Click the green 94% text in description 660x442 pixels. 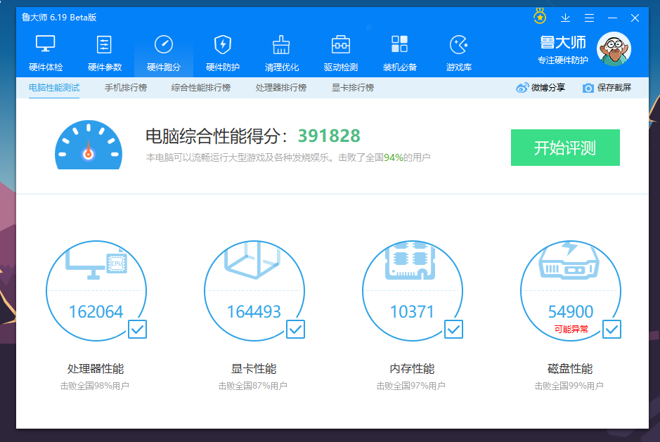(394, 157)
